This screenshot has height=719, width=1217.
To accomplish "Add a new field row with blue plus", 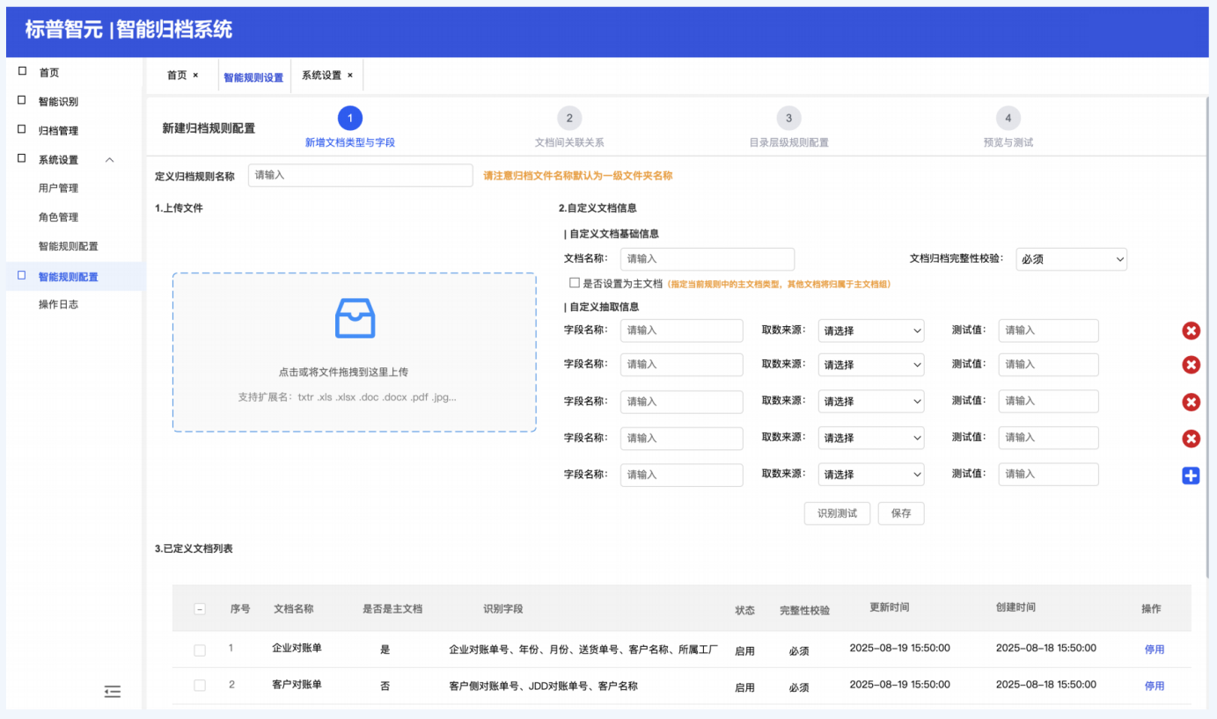I will pyautogui.click(x=1191, y=476).
